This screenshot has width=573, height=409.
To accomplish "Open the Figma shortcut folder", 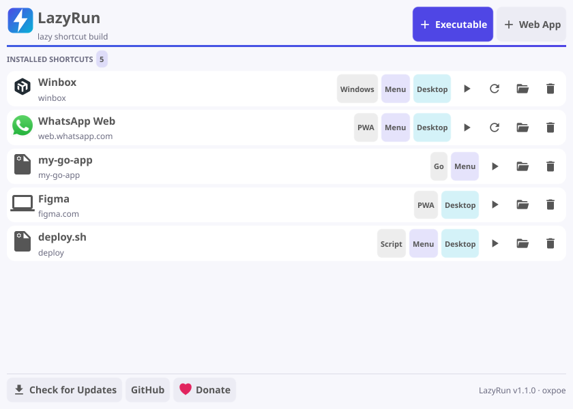I will [523, 204].
